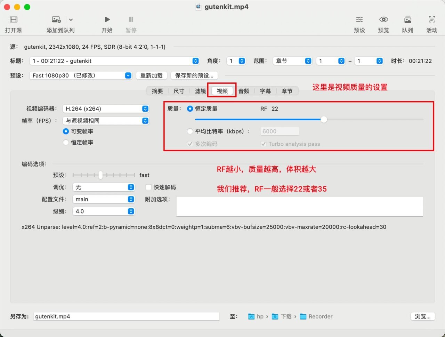Enable the Fast Decode (快速解码) checkbox
This screenshot has height=337, width=445.
click(x=148, y=187)
